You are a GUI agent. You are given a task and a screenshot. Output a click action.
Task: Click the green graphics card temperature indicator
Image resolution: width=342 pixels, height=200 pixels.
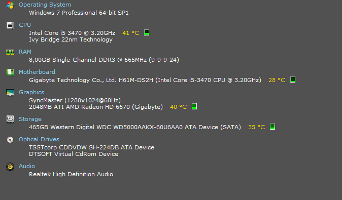click(194, 107)
